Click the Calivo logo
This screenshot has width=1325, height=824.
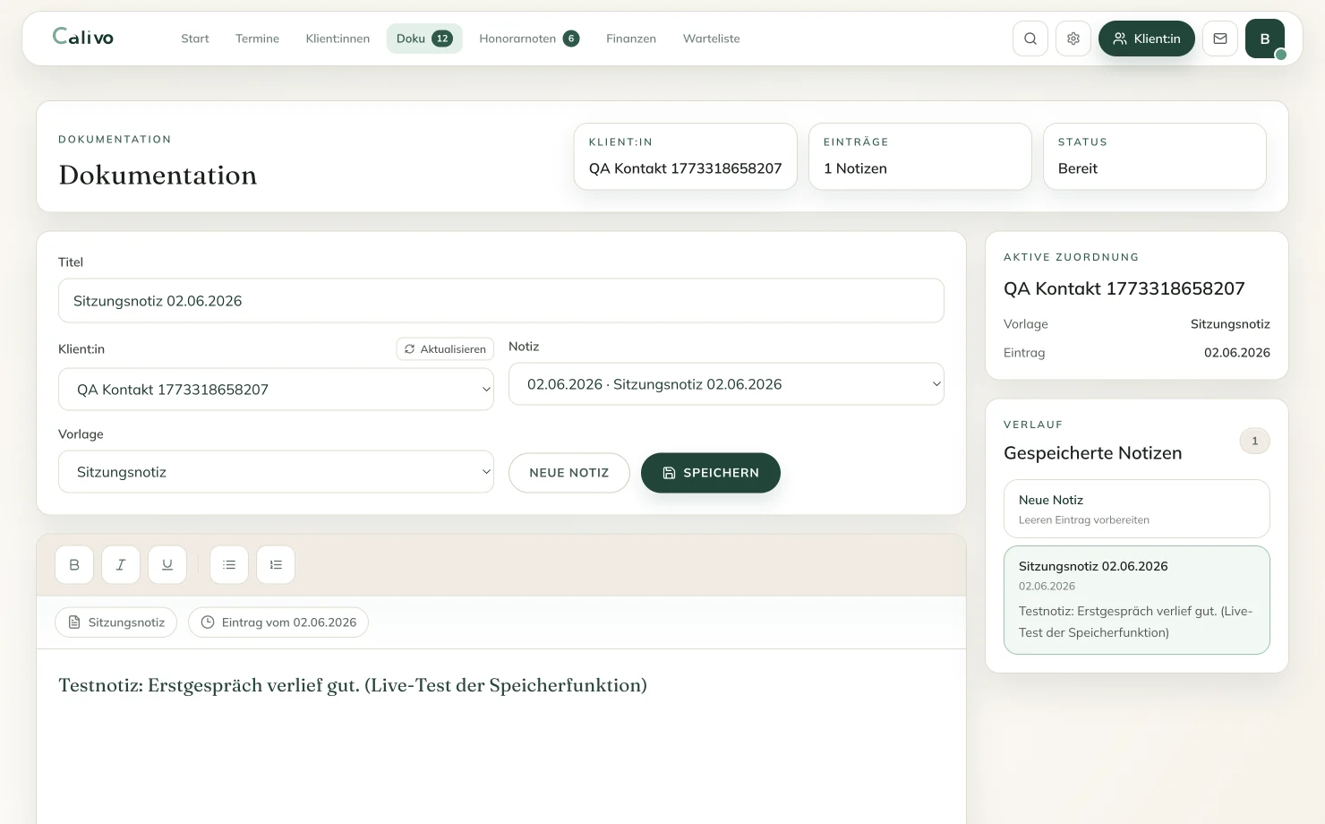(83, 37)
